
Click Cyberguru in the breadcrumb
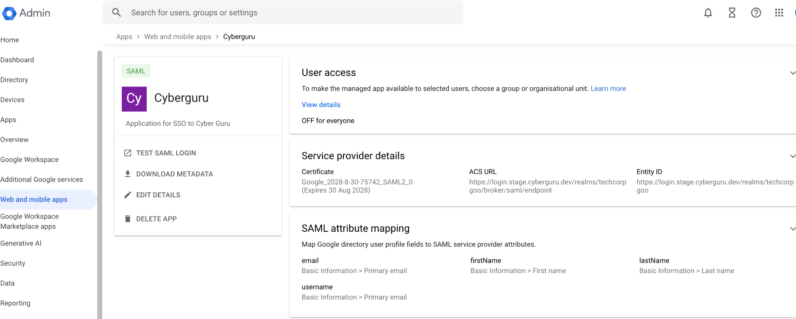(x=239, y=37)
